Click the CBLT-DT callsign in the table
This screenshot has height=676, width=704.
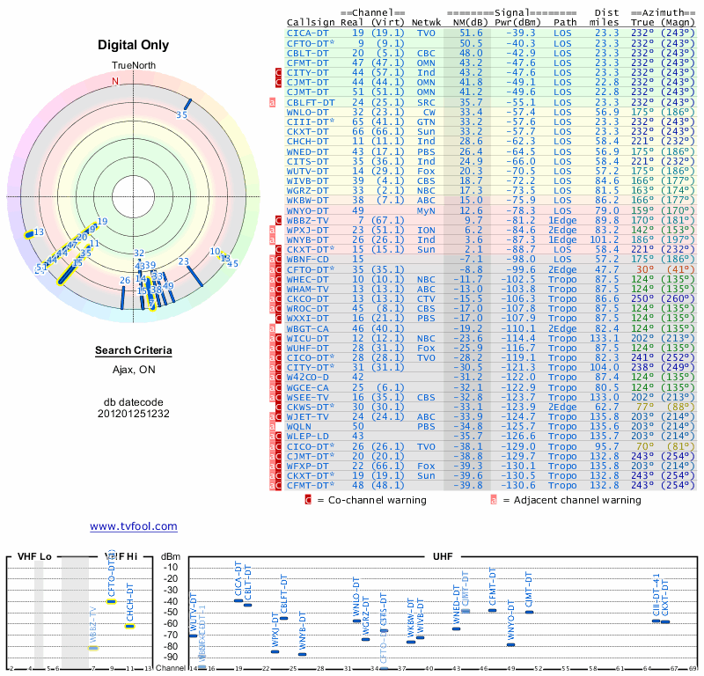pyautogui.click(x=307, y=53)
